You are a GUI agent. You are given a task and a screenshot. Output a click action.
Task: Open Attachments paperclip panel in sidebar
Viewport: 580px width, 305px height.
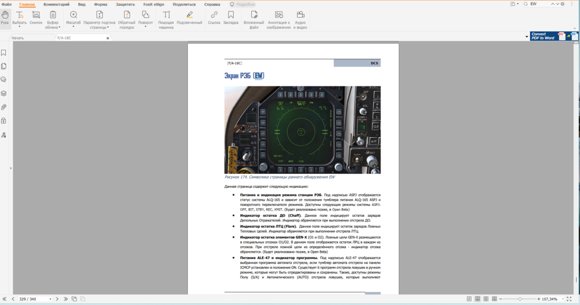coord(3,107)
